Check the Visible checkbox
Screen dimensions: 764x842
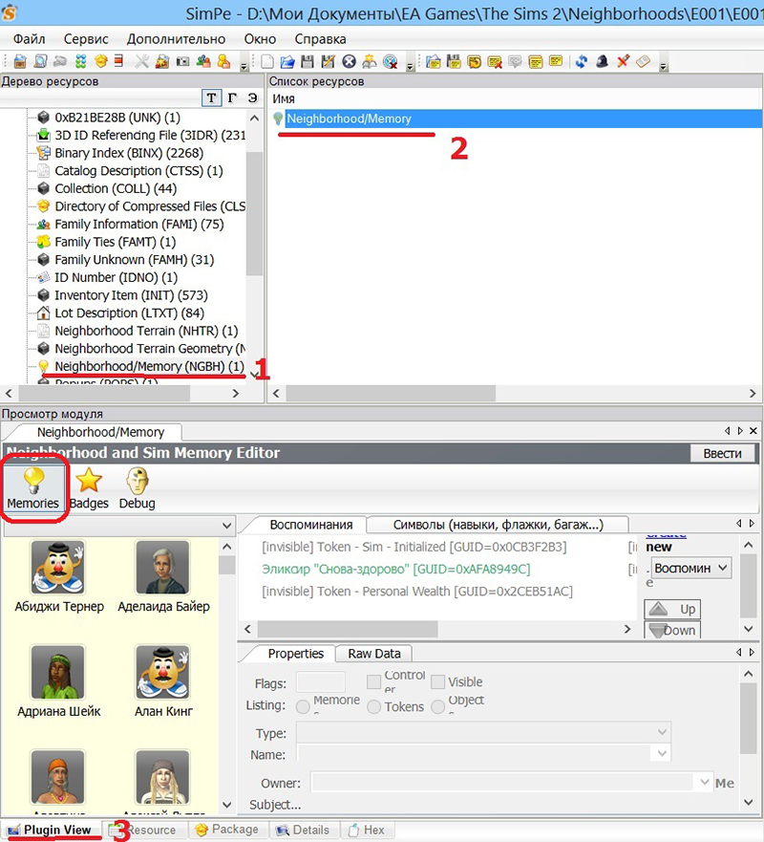coord(437,682)
